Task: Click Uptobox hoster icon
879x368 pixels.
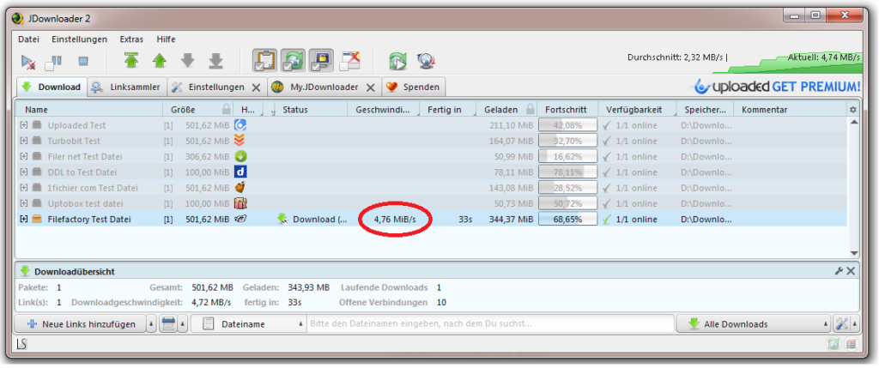Action: 240,203
